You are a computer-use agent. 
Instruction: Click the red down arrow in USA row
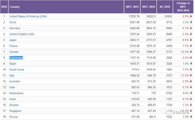[x=191, y=16]
